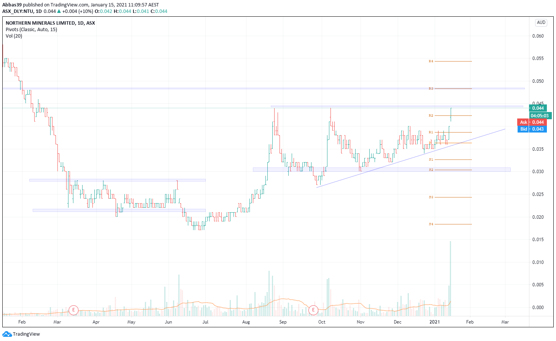
Task: Click the S3 pivot level label
Action: [x=431, y=197]
